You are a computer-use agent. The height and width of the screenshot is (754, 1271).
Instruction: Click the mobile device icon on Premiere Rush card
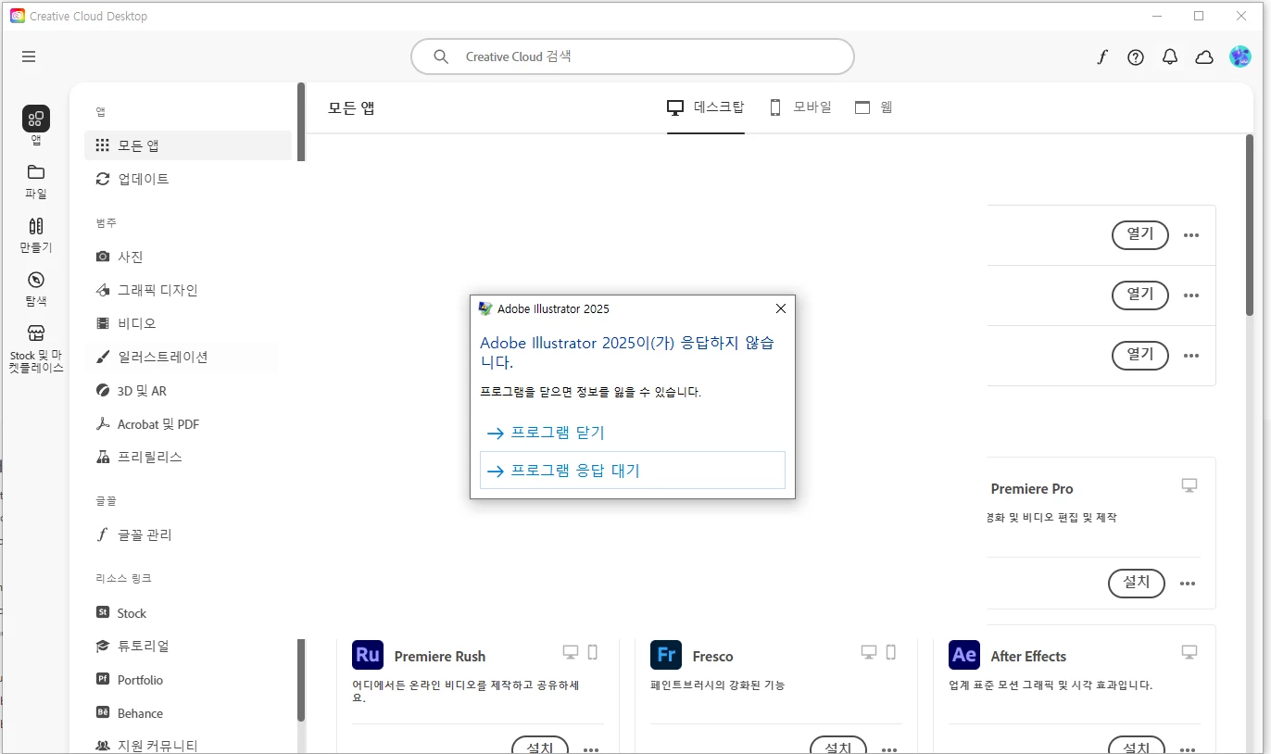(593, 652)
